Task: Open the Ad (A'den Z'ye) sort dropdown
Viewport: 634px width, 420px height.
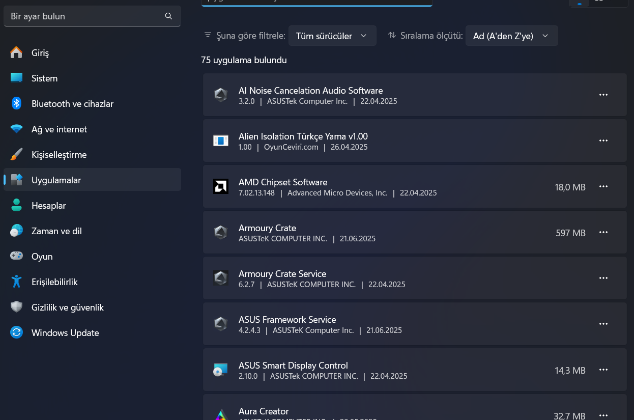Action: (x=511, y=36)
